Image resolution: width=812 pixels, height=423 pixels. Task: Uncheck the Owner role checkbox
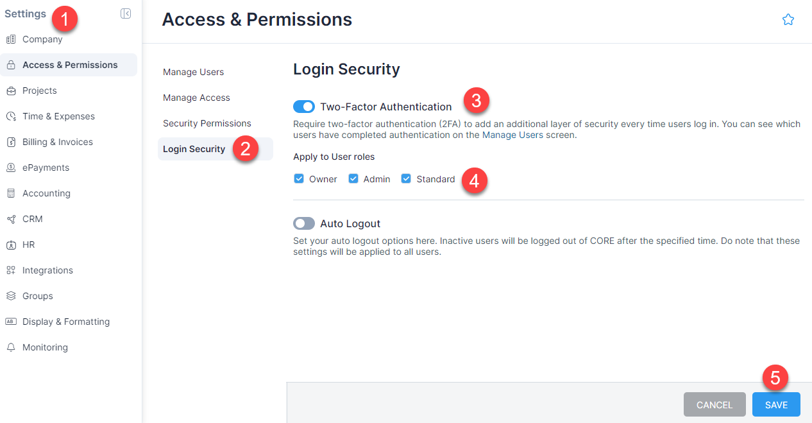point(298,178)
